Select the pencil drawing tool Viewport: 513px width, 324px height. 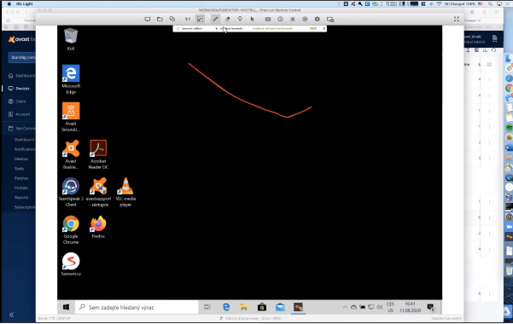215,20
